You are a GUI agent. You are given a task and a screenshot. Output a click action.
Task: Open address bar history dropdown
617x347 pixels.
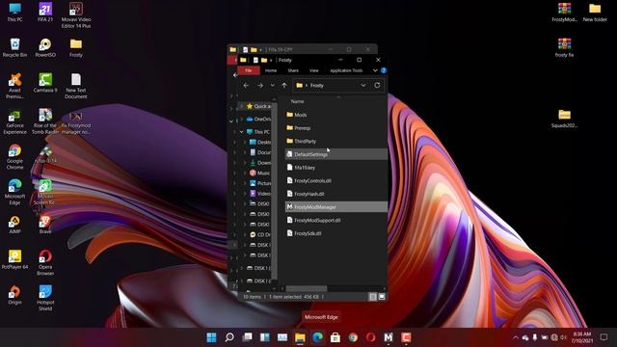(x=362, y=85)
